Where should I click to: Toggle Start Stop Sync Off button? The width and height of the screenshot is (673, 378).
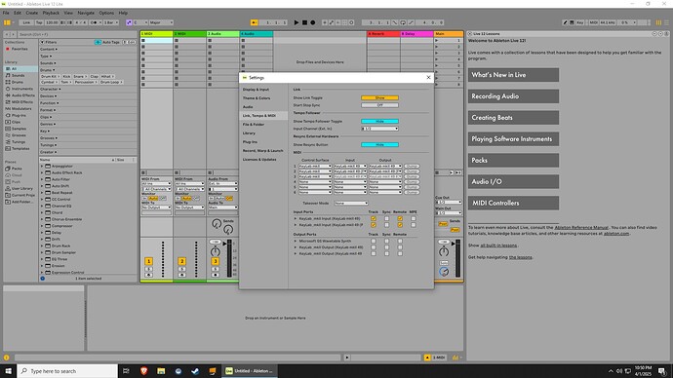tap(379, 105)
